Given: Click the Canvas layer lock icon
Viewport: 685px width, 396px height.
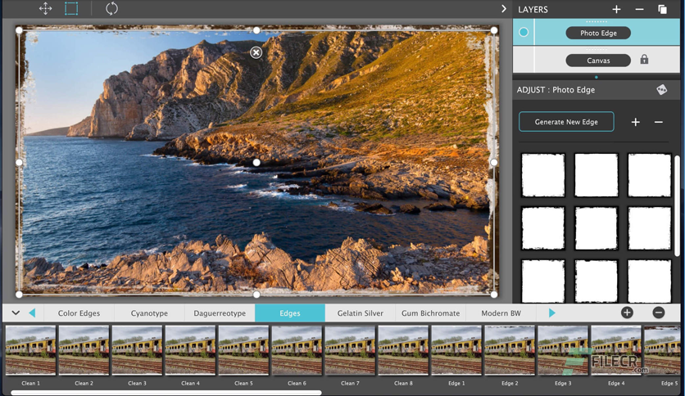Looking at the screenshot, I should pos(644,59).
